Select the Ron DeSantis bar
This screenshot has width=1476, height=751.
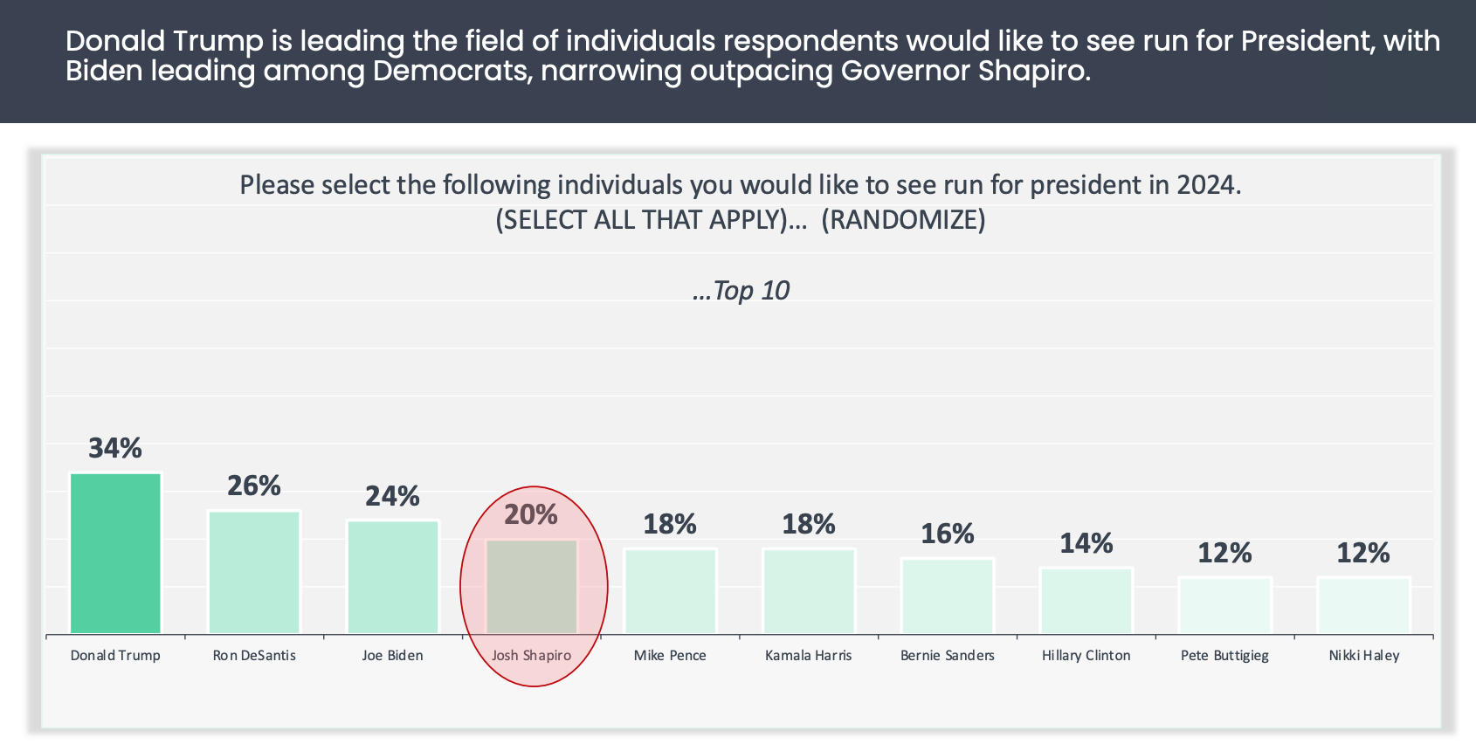point(254,572)
